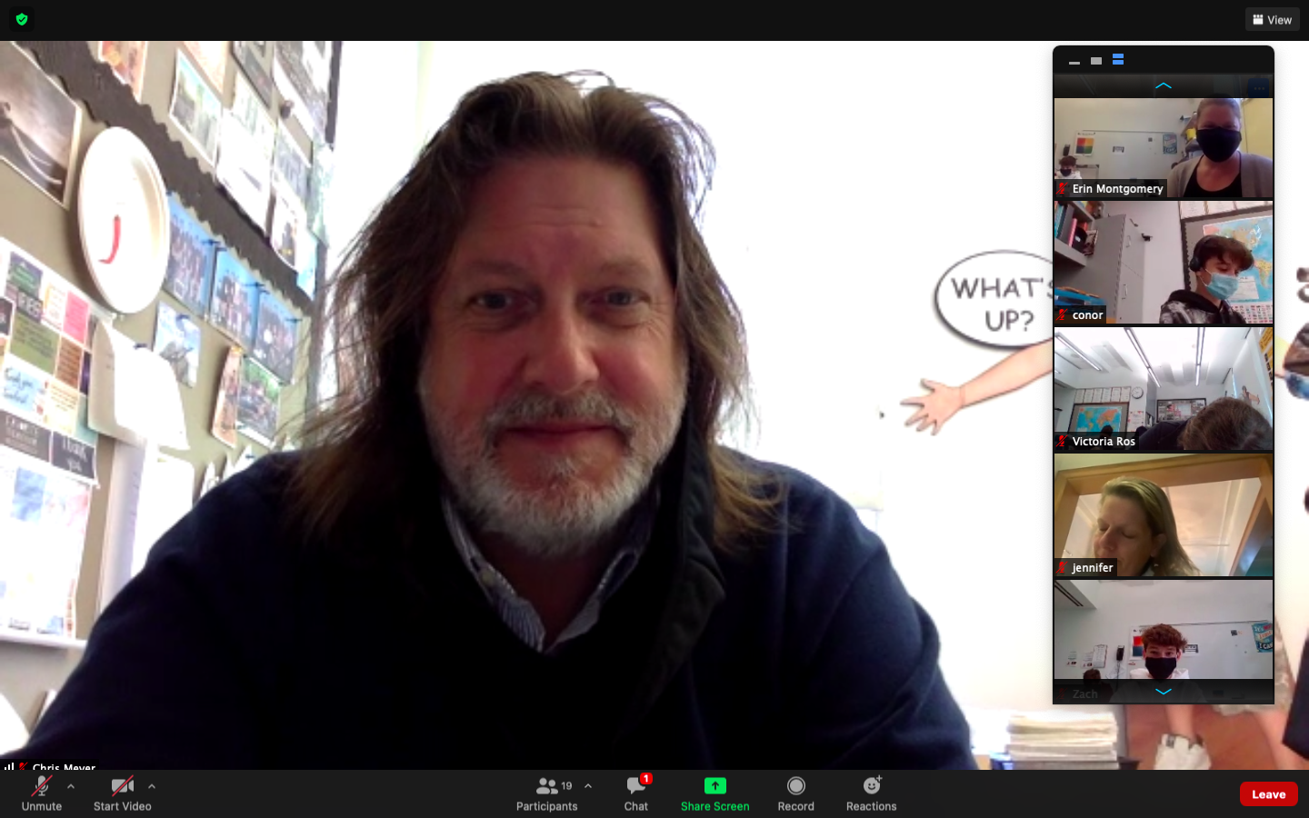Minimize thumbnail strip to bar
1309x818 pixels.
pos(1074,61)
